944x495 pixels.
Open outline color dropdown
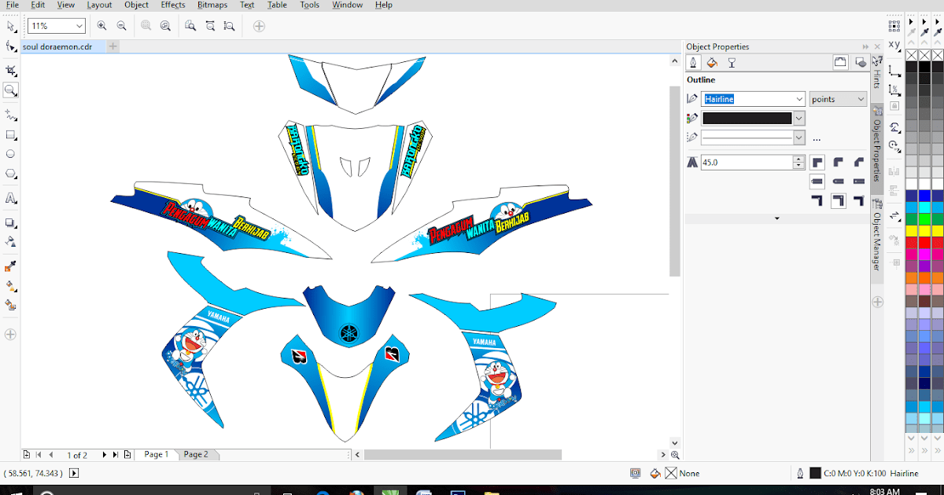point(799,119)
